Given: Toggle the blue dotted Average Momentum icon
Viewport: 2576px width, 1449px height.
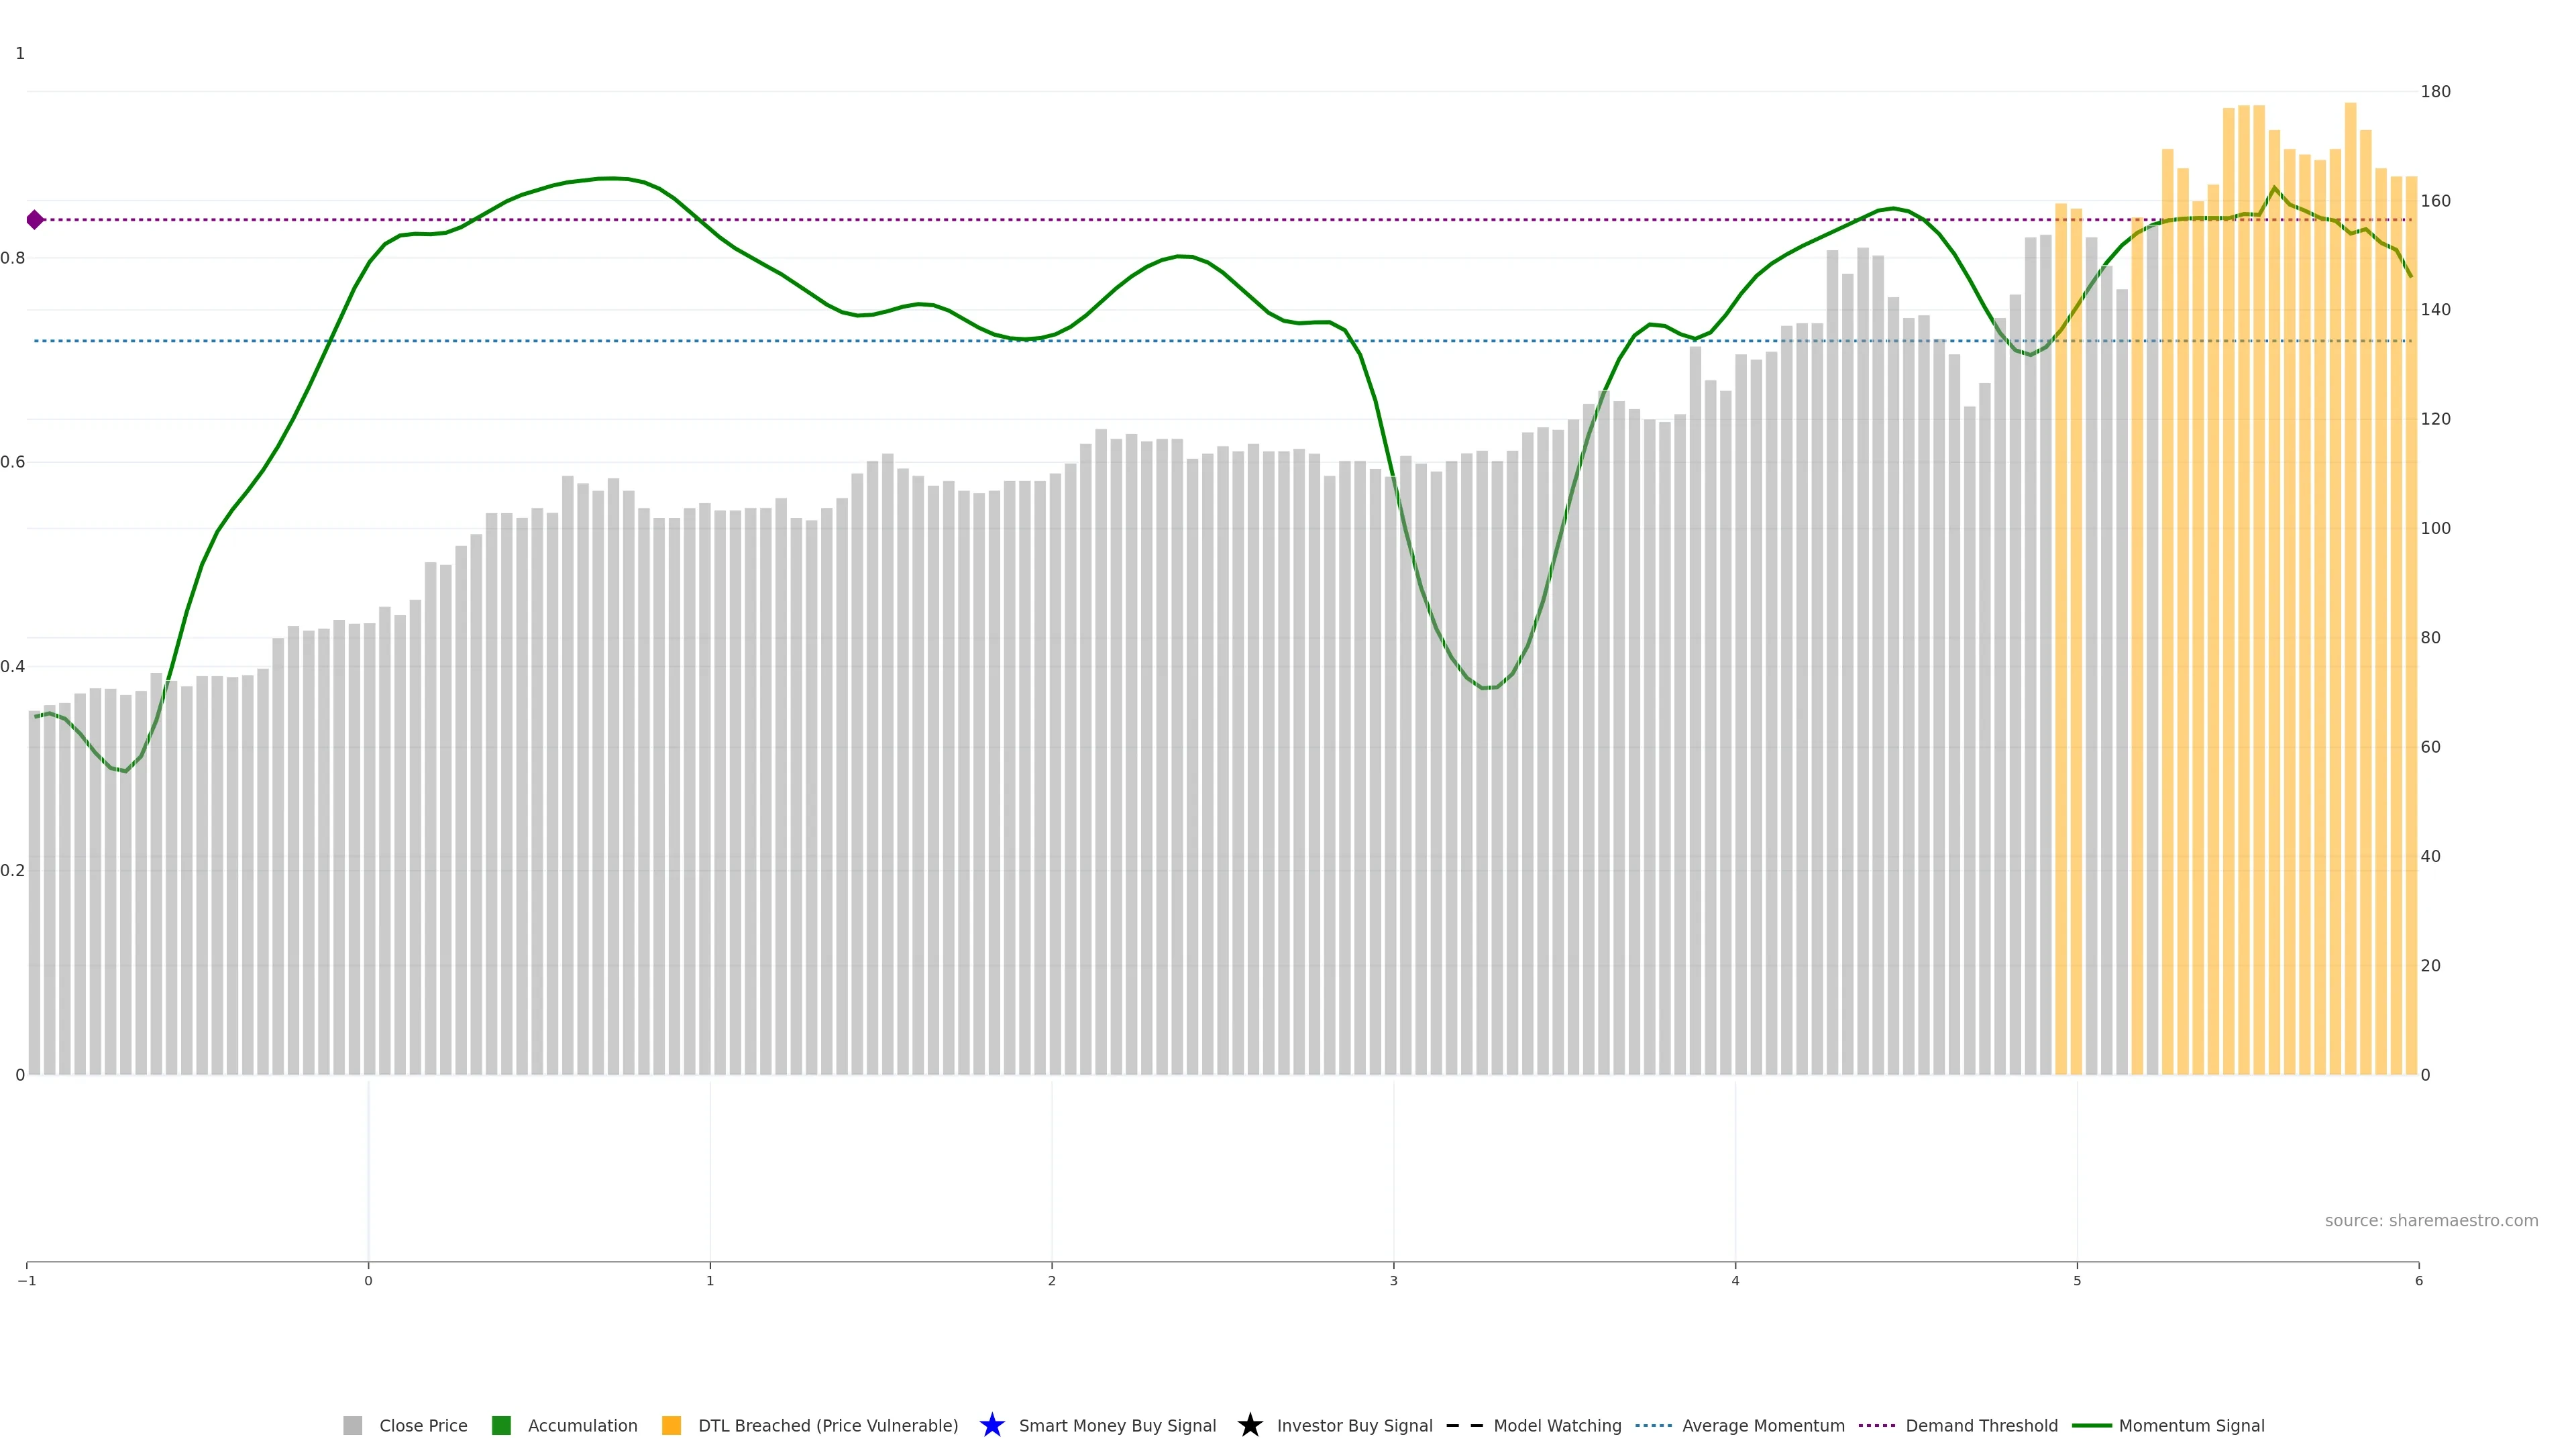Looking at the screenshot, I should (x=1653, y=1425).
